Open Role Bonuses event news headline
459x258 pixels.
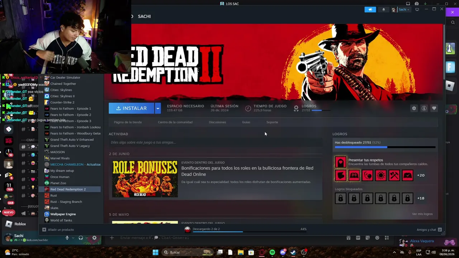click(x=247, y=171)
